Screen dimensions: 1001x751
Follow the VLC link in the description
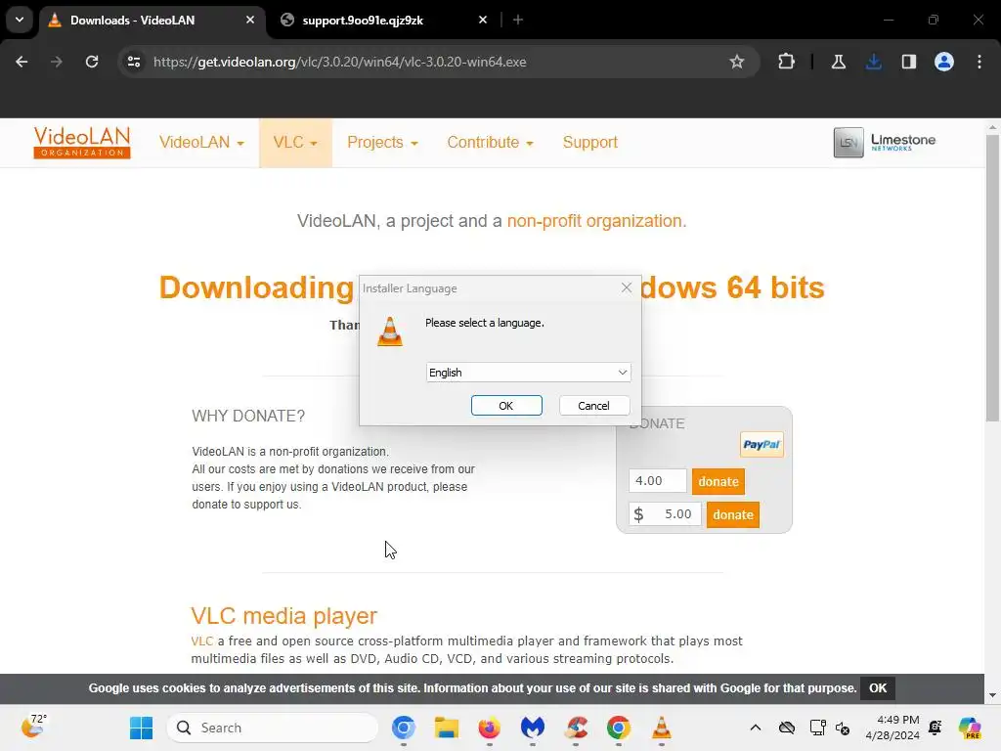201,641
